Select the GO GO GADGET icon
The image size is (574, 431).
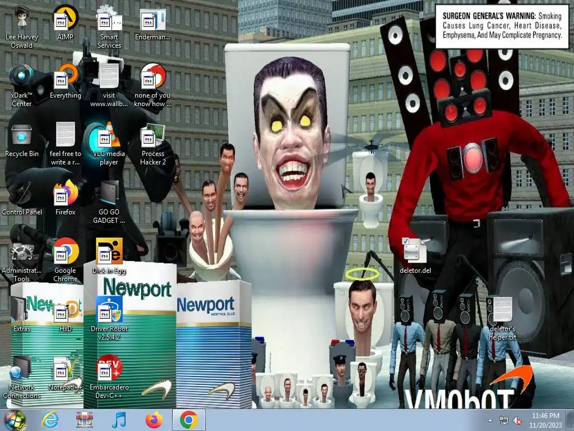[109, 202]
